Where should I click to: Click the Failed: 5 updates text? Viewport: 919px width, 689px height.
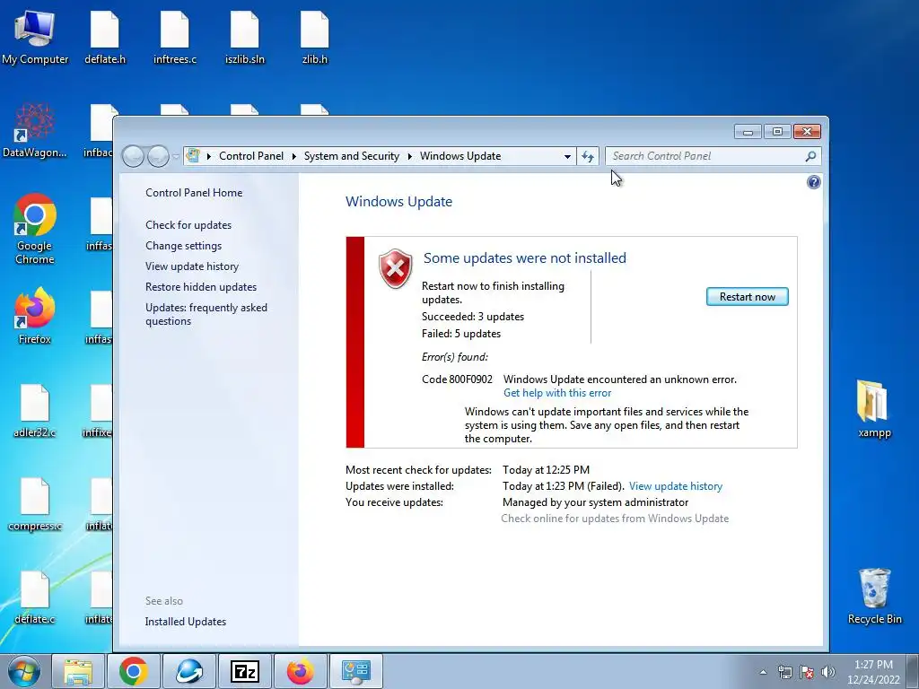461,334
